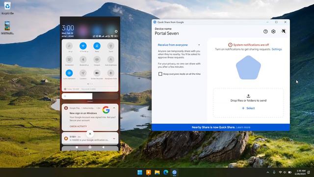Click the Google G logo in notification
Viewport: 314px width, 177px height.
pyautogui.click(x=106, y=110)
